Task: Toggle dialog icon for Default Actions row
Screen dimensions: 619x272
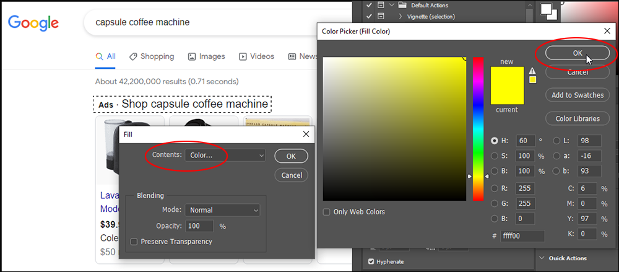Action: [381, 5]
